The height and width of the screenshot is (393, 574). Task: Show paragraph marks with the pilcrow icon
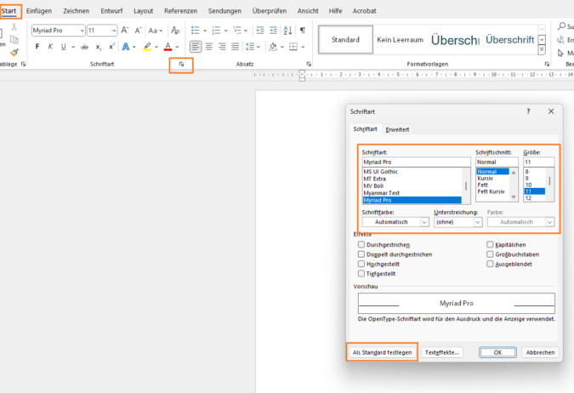(302, 30)
